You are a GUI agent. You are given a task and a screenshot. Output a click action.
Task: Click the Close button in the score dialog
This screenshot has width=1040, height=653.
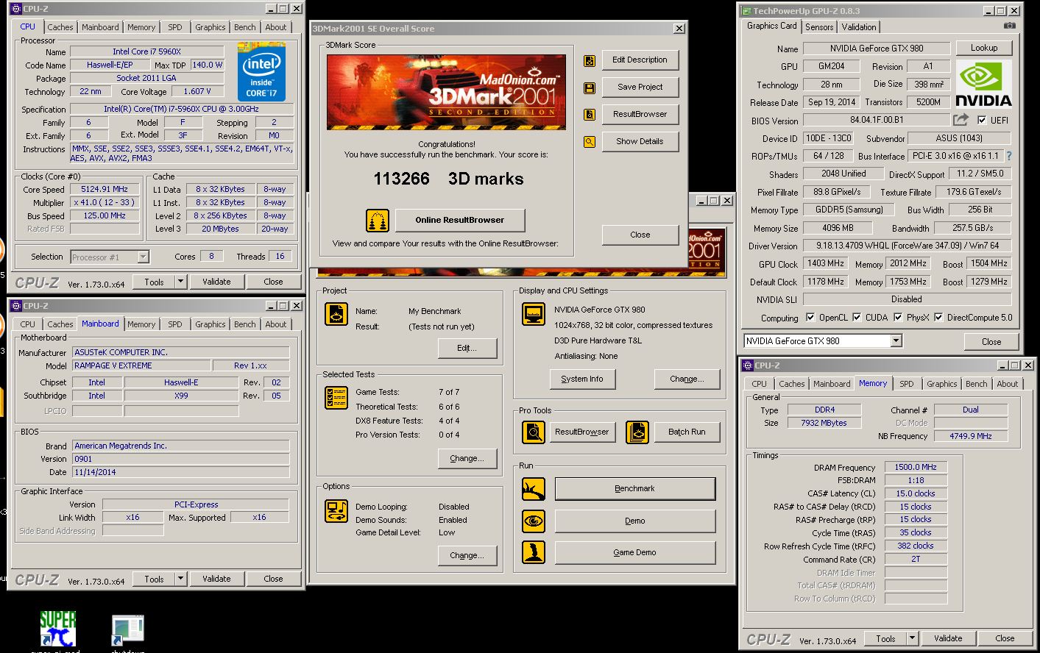tap(640, 235)
